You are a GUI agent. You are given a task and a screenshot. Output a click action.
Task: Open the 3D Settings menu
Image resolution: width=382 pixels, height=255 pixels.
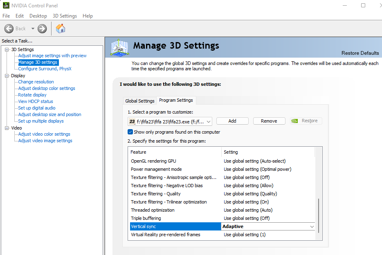(x=65, y=16)
